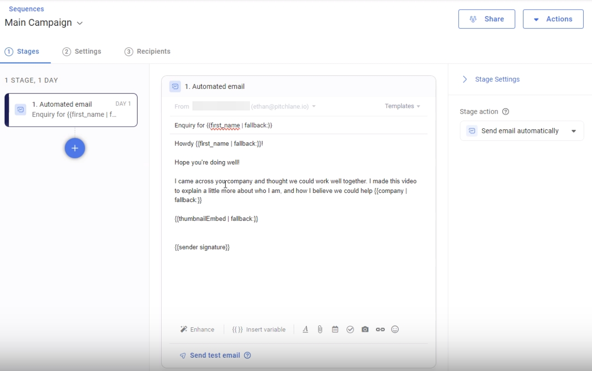
Task: Click Send test email link
Action: point(215,355)
